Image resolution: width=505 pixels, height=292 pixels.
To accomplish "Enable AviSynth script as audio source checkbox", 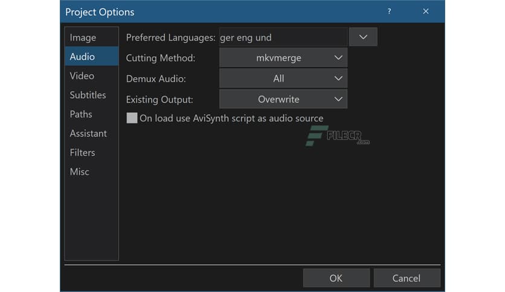I will point(132,118).
